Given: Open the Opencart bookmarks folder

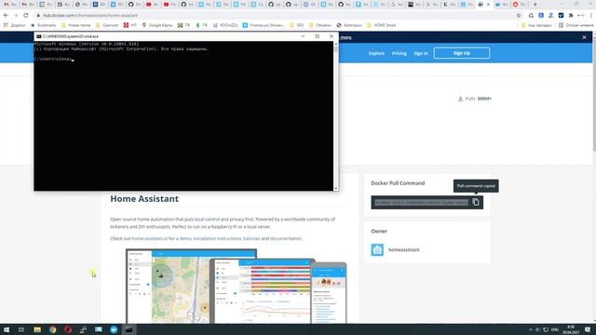Looking at the screenshot, I should [x=107, y=25].
